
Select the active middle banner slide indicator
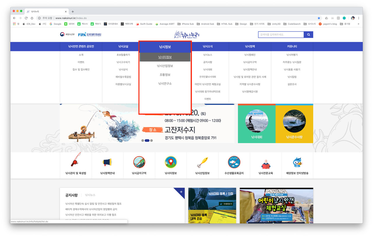[147, 140]
